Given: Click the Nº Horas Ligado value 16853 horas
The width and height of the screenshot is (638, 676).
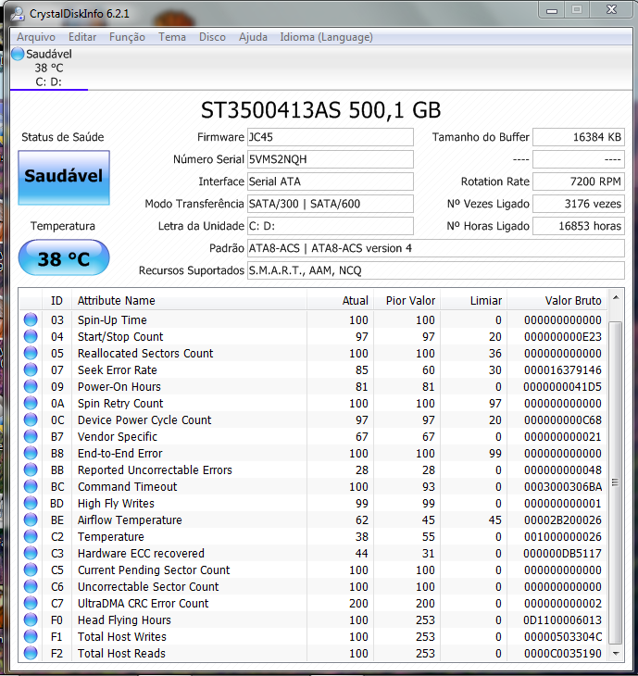Looking at the screenshot, I should click(x=579, y=226).
